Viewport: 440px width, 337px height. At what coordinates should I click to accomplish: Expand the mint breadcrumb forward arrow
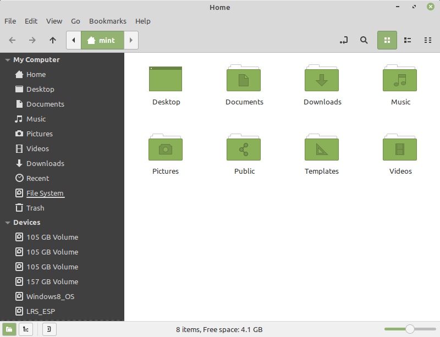click(x=131, y=40)
